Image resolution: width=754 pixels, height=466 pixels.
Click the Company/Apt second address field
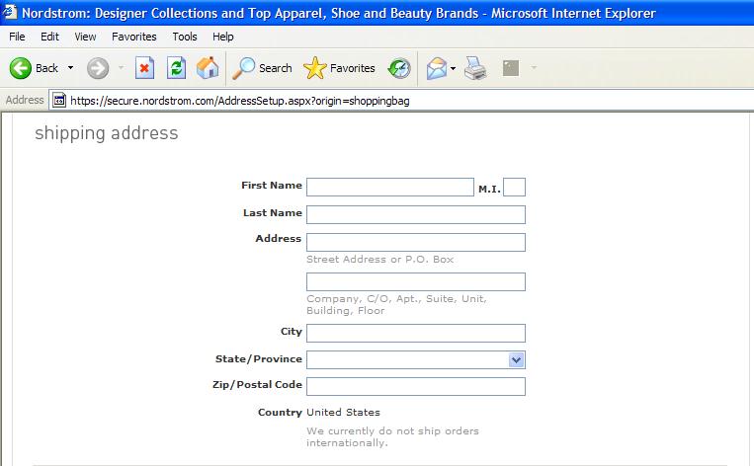(x=415, y=281)
